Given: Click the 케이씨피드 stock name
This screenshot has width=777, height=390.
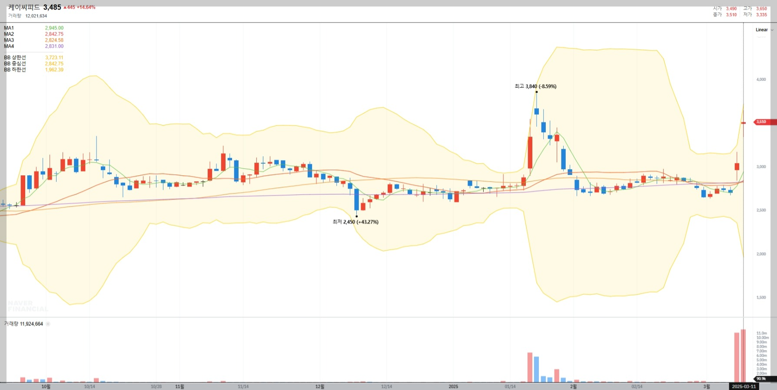Looking at the screenshot, I should pyautogui.click(x=24, y=7).
